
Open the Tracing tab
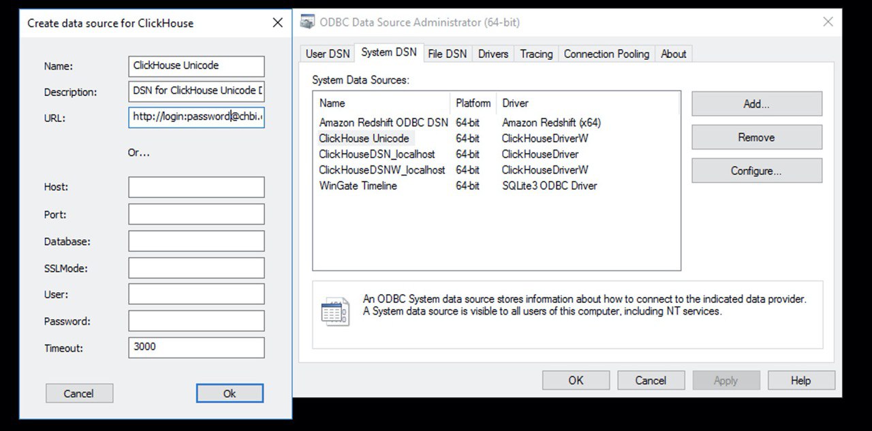coord(536,54)
